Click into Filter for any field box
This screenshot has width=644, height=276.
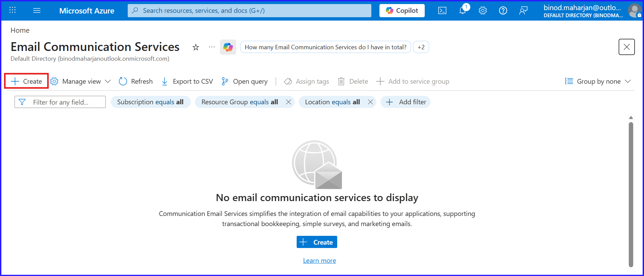coord(60,102)
